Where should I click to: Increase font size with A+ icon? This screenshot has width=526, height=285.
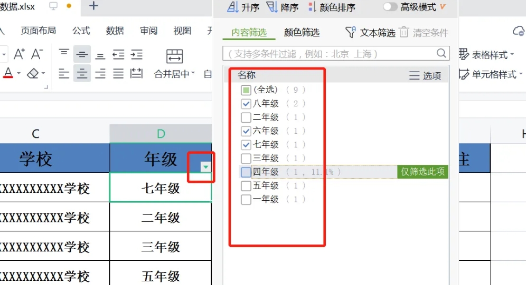coord(19,54)
